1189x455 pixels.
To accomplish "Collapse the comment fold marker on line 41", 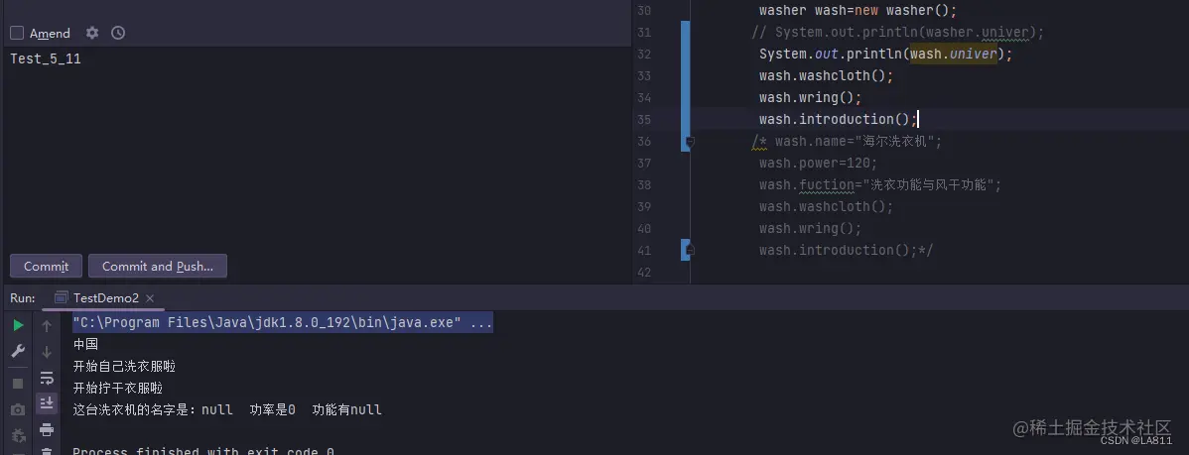I will click(690, 250).
